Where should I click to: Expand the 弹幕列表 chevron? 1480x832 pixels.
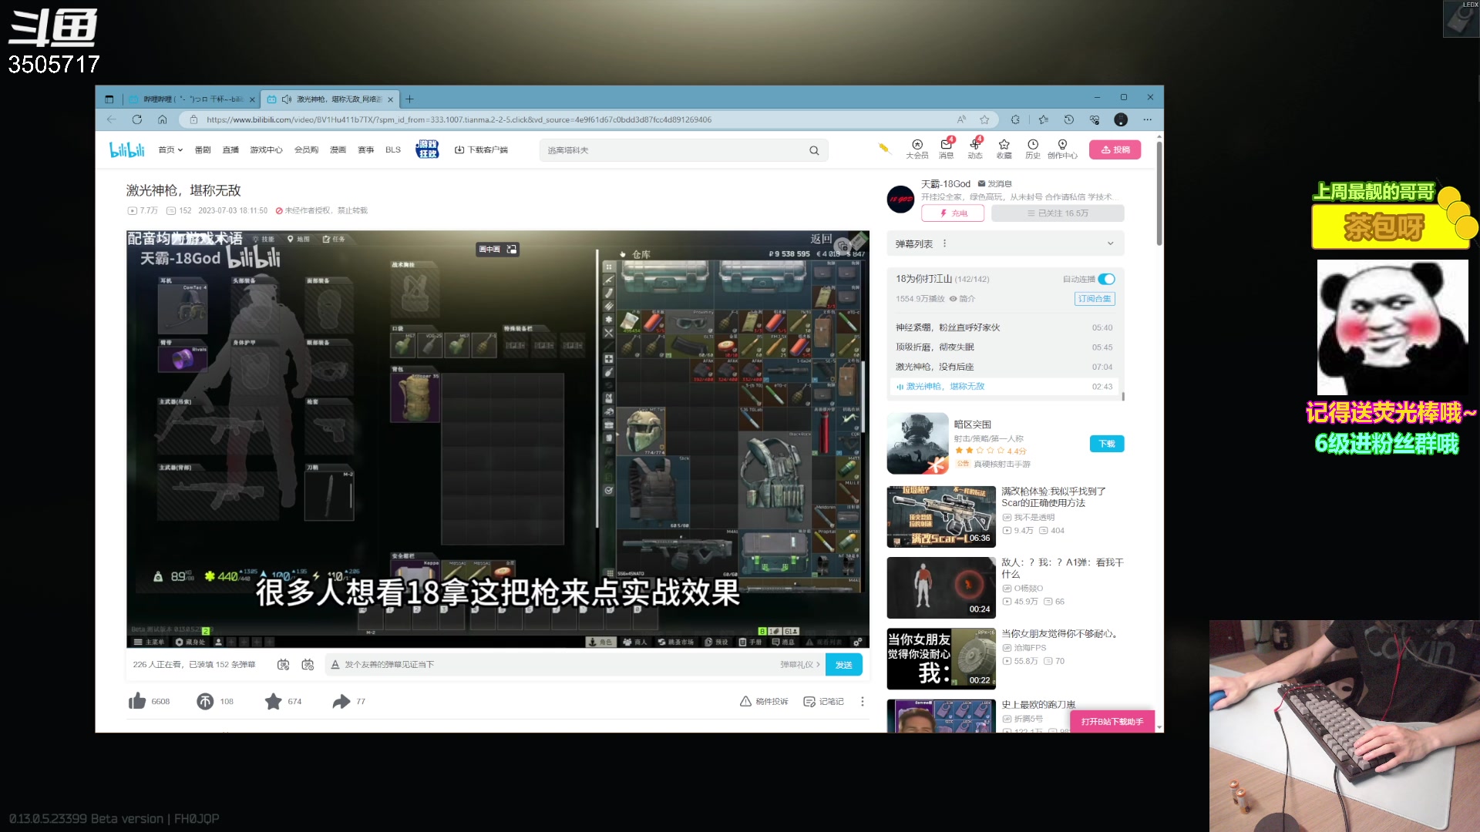pos(1111,243)
